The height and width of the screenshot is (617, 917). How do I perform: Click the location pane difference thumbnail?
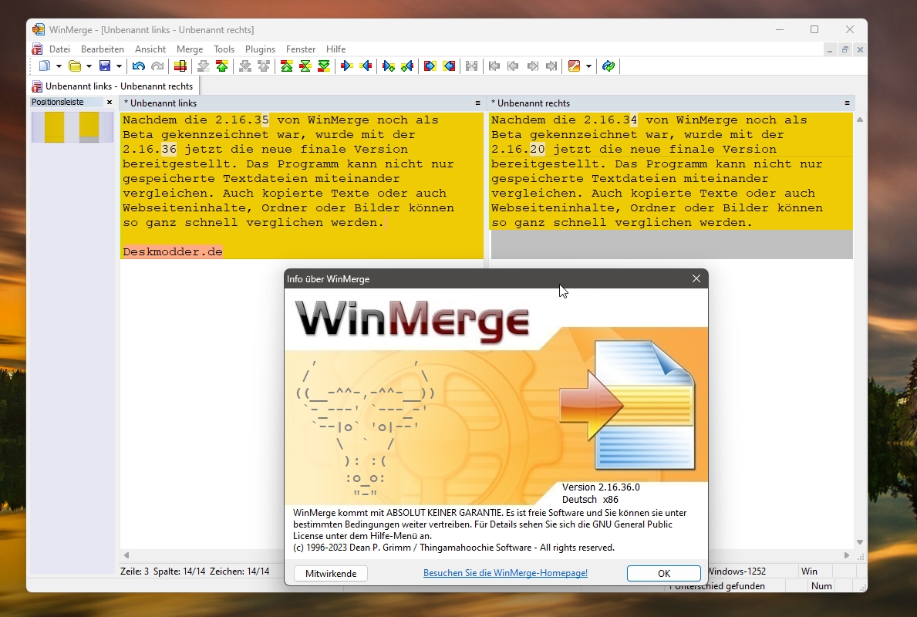[72, 127]
